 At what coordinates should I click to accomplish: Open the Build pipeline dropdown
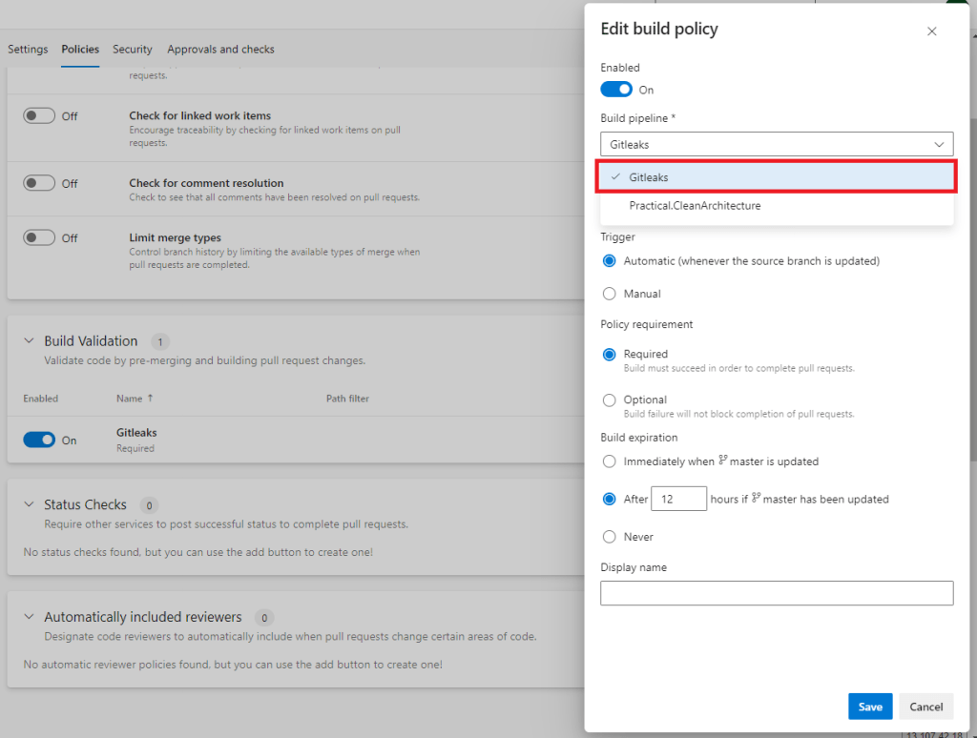776,144
